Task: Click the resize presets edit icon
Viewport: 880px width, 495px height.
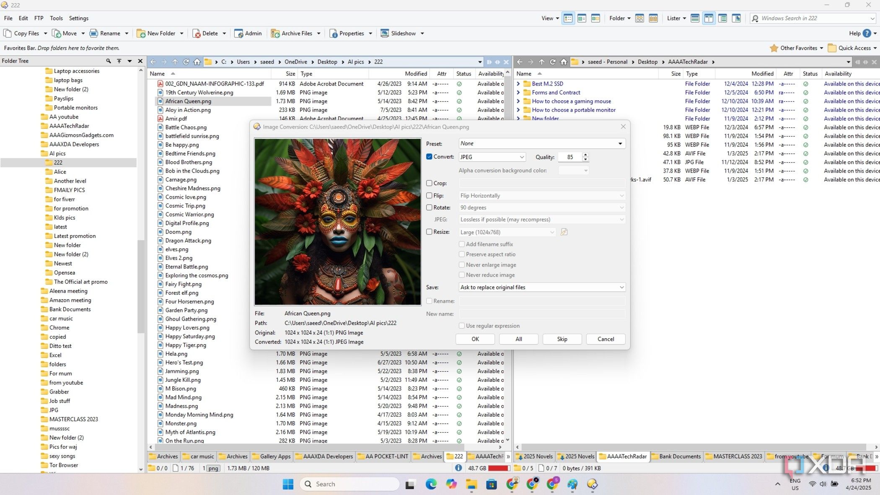Action: [564, 232]
